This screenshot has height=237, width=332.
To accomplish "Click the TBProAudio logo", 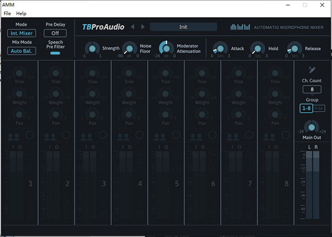I will (103, 27).
